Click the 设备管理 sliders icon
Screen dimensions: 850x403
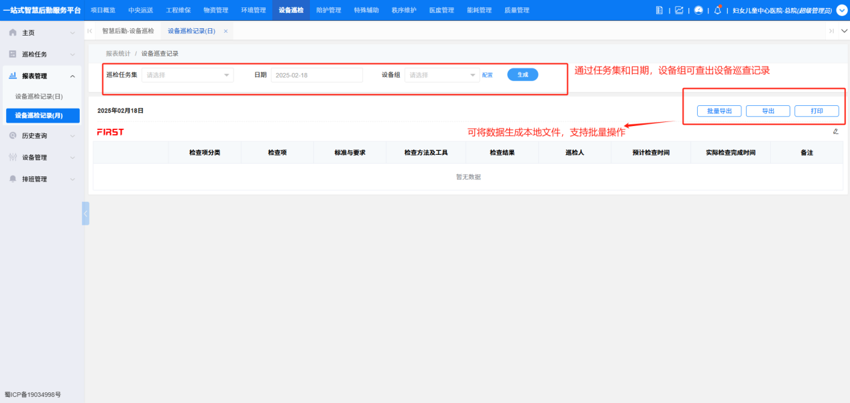click(x=13, y=158)
